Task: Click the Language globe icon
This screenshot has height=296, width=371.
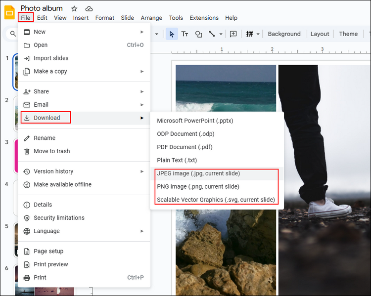Action: 27,231
